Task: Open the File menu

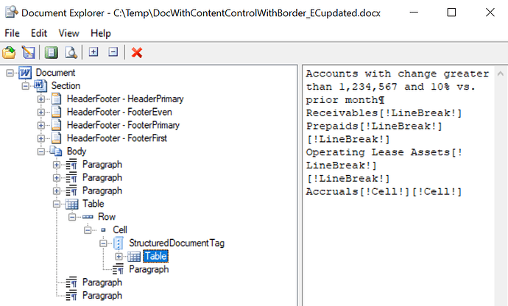Action: tap(13, 33)
